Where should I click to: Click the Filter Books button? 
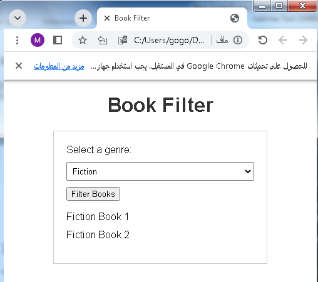tap(93, 194)
